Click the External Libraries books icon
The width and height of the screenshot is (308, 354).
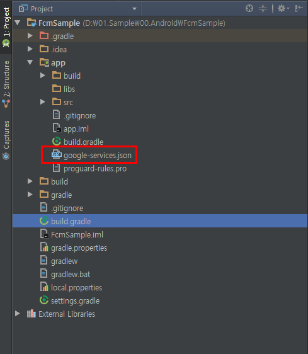[x=31, y=314]
